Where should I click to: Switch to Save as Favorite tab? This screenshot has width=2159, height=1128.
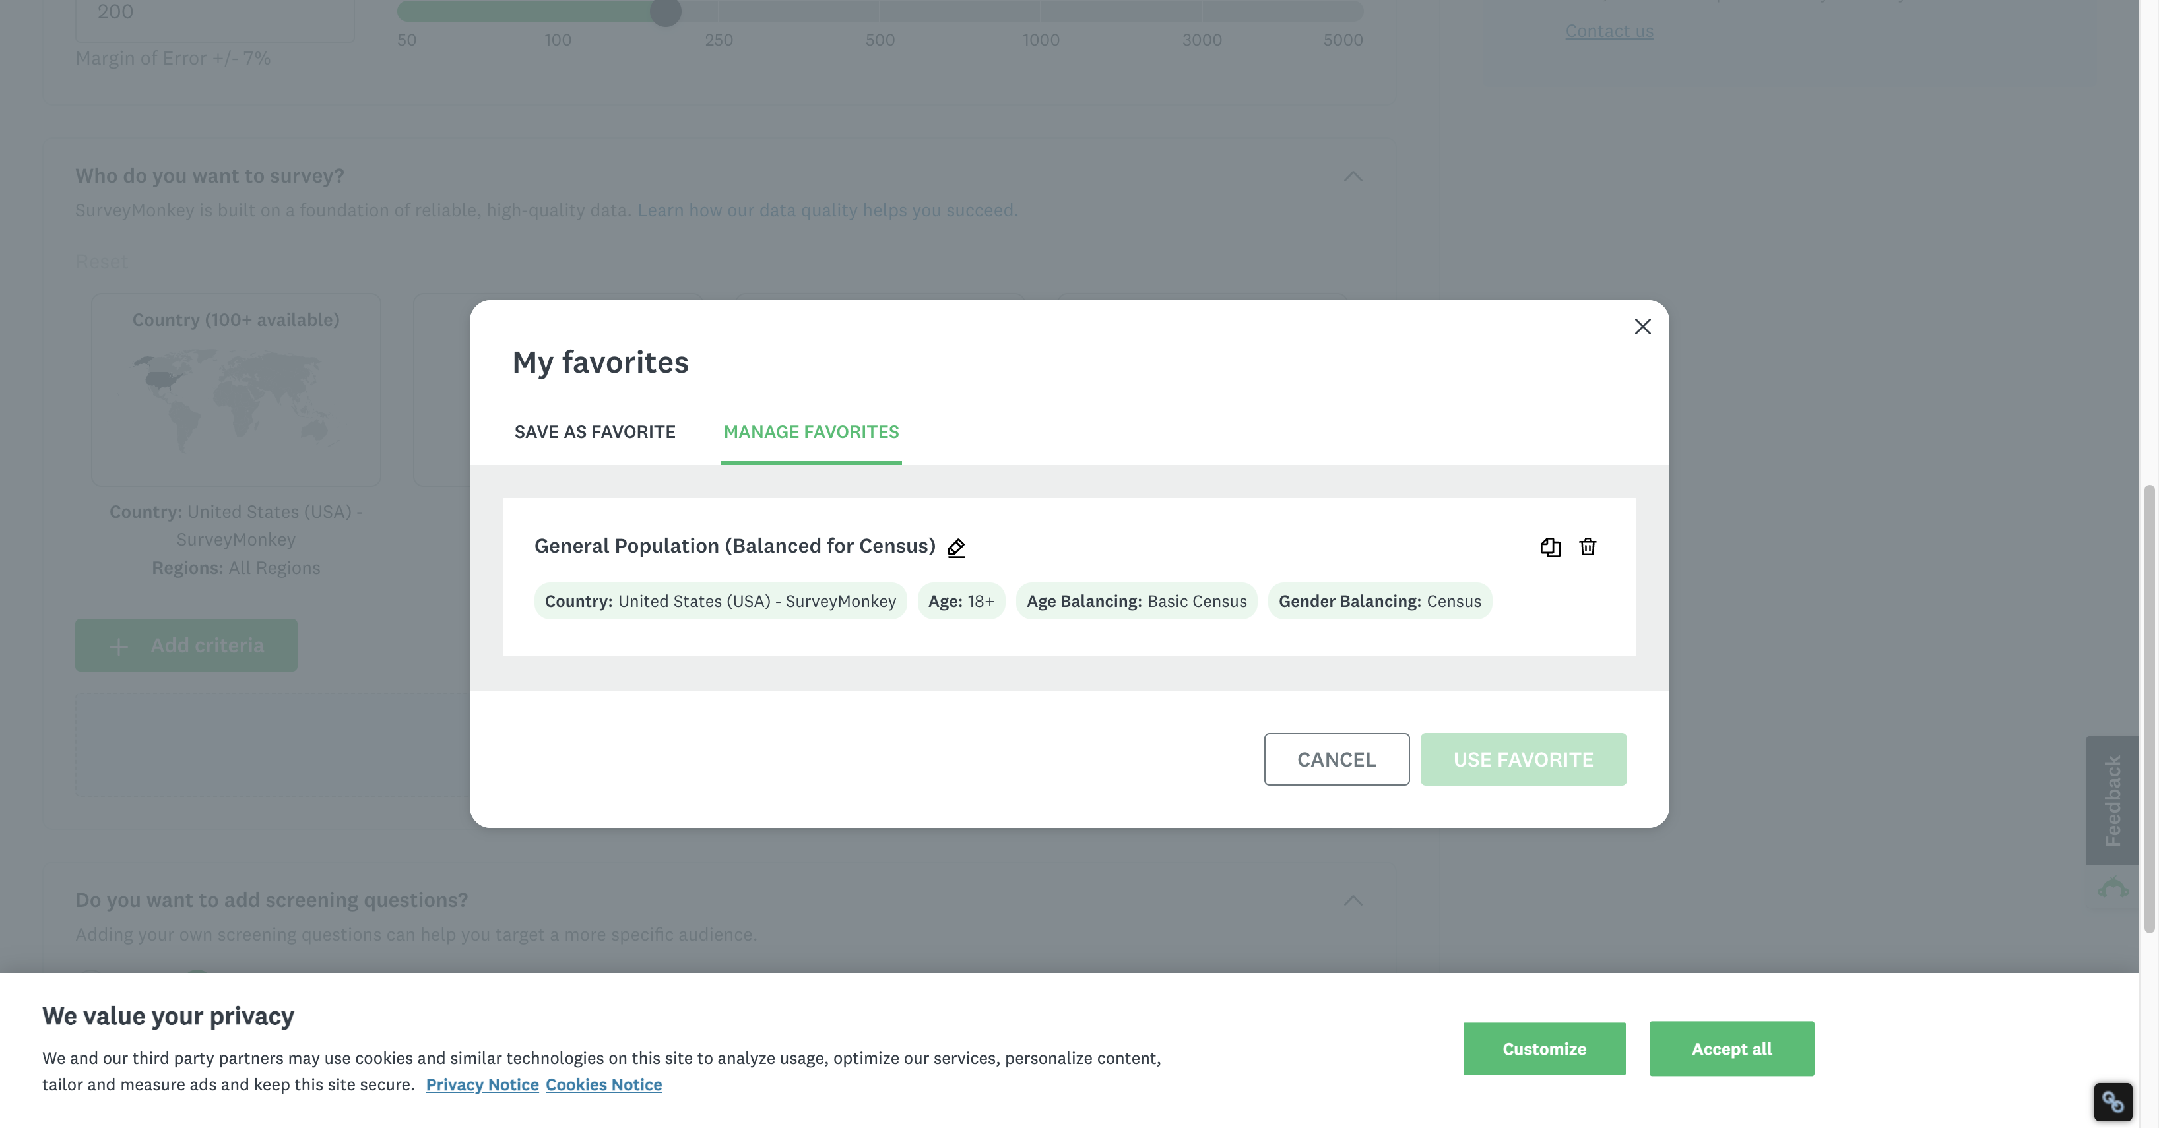pyautogui.click(x=595, y=431)
